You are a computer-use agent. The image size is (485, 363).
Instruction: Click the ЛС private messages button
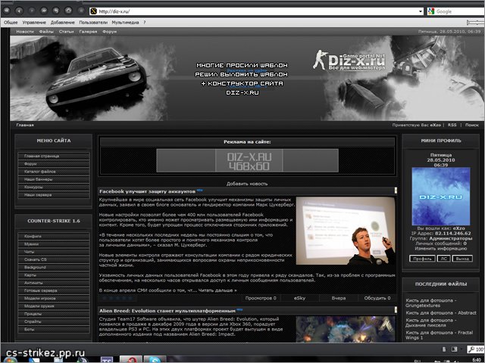[443, 259]
